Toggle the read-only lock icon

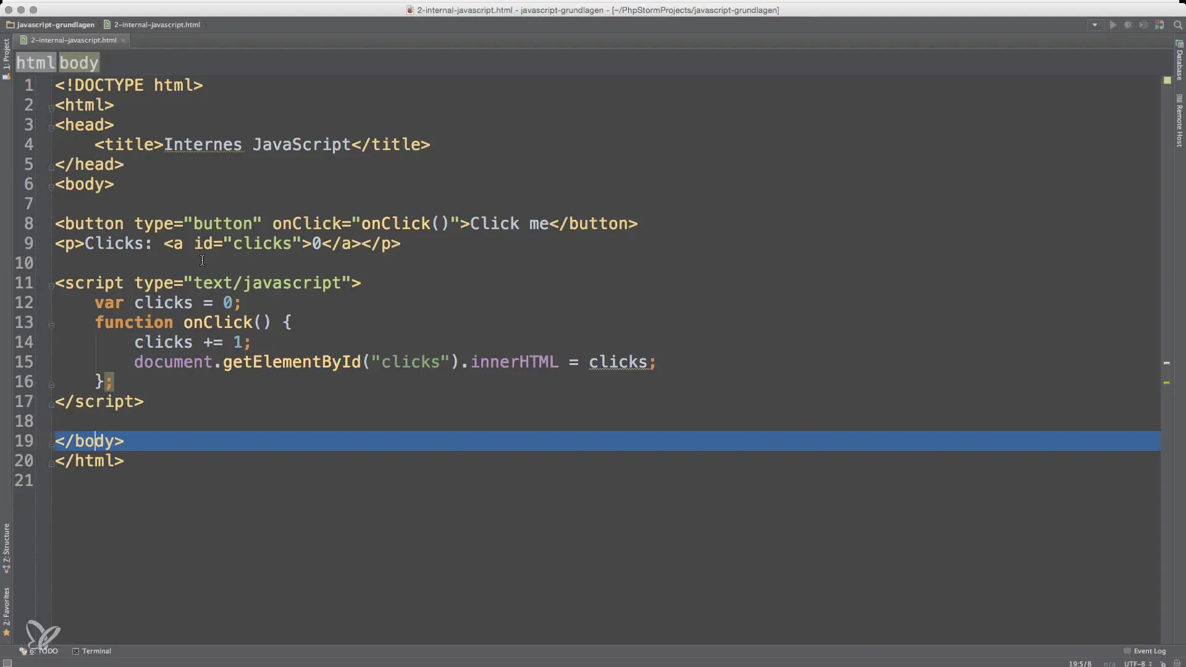pos(1163,664)
